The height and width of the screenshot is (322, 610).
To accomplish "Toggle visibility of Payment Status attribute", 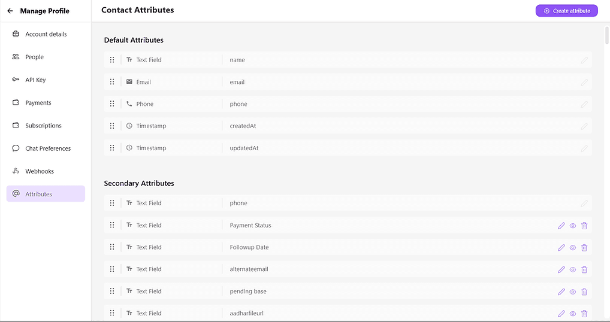I will [x=573, y=226].
